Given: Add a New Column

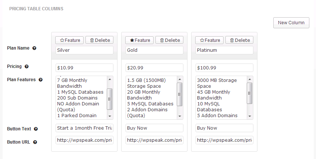Looking at the screenshot, I should 291,23.
